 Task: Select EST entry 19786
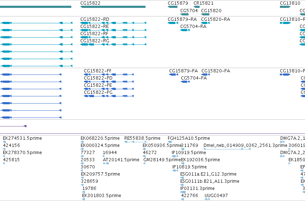pyautogui.click(x=89, y=188)
